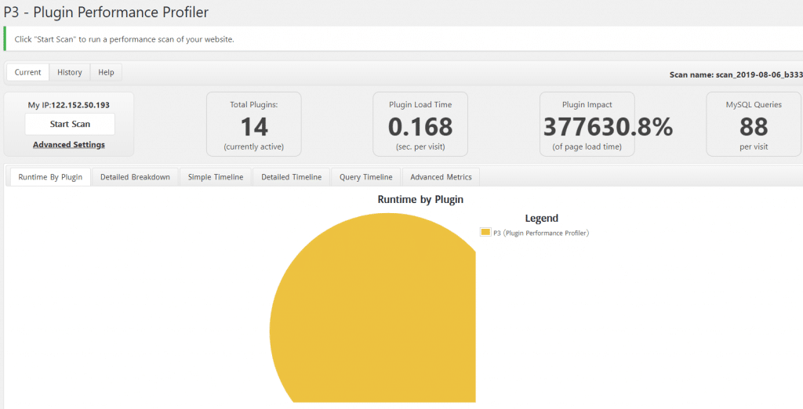Select the Runtime By Plugin tab
Viewport: 803px width, 409px height.
tap(50, 177)
